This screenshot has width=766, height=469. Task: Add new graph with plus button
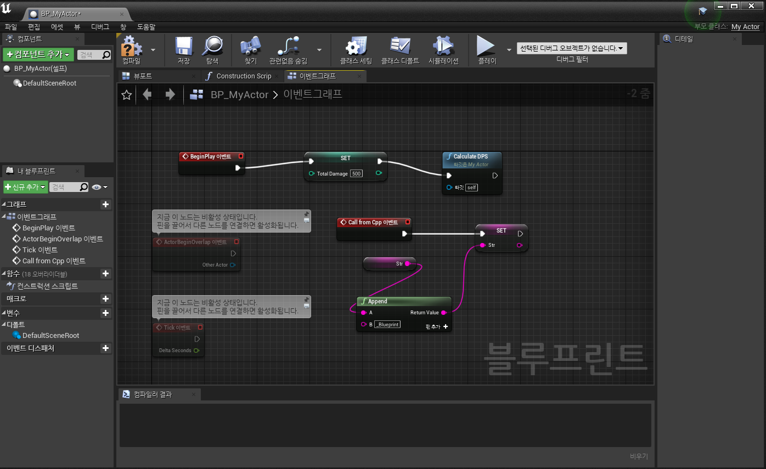point(105,205)
